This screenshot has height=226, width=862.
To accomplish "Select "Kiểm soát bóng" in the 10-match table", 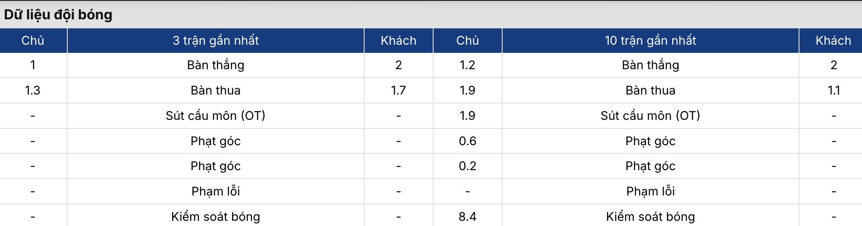I will [651, 217].
